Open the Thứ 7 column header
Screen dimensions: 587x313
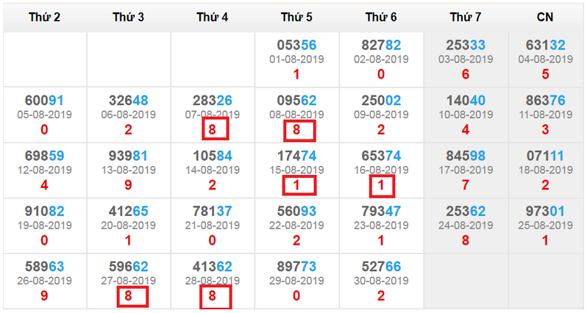point(466,17)
